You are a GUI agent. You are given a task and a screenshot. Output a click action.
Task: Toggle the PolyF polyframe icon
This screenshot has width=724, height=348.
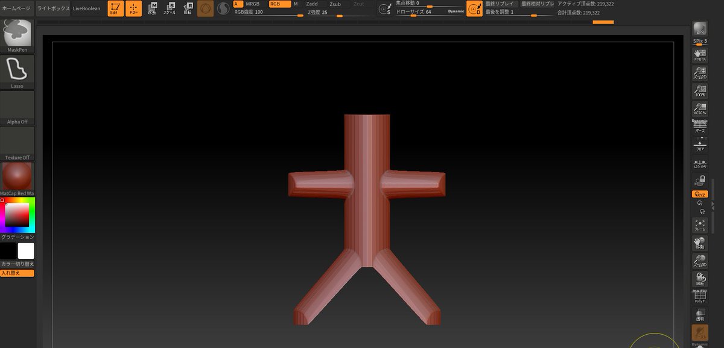(700, 296)
